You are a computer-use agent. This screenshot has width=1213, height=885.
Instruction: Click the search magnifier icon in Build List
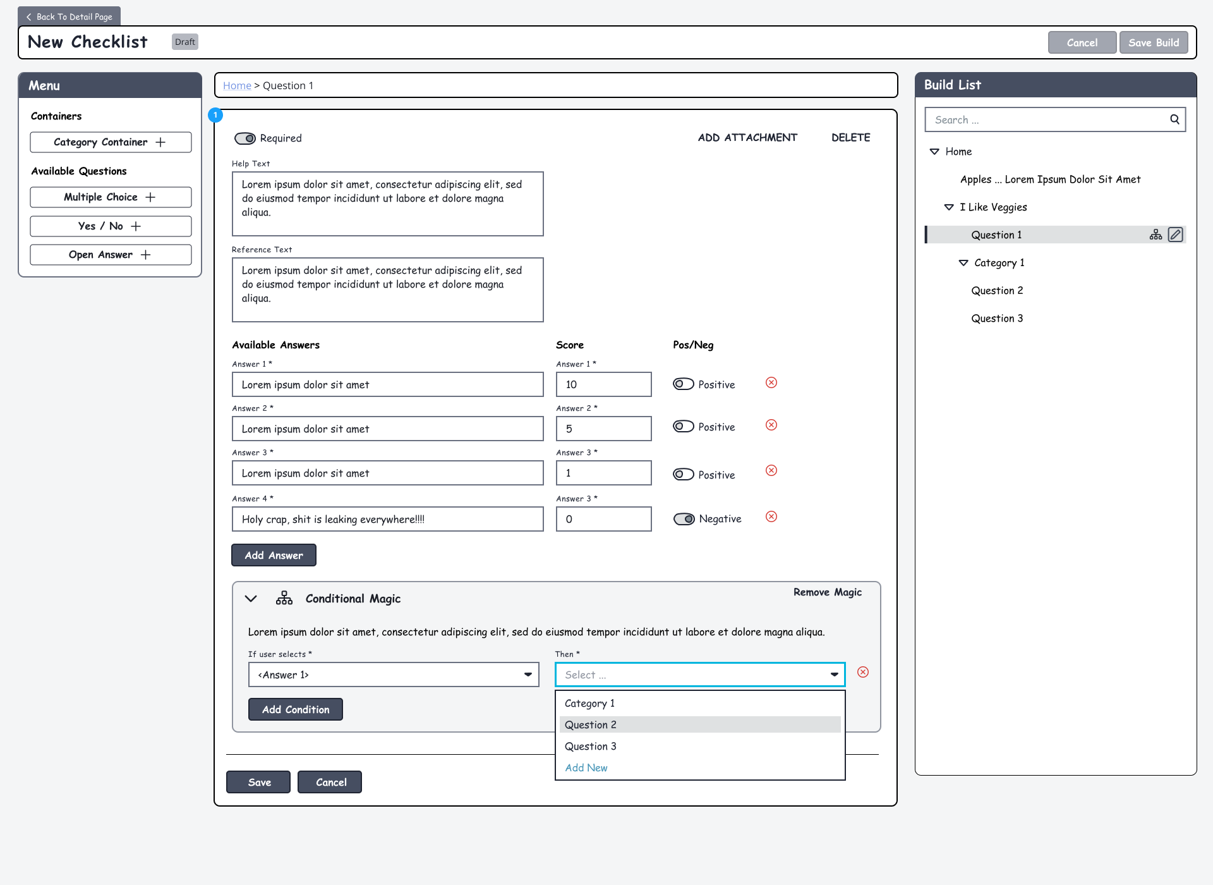pyautogui.click(x=1174, y=119)
